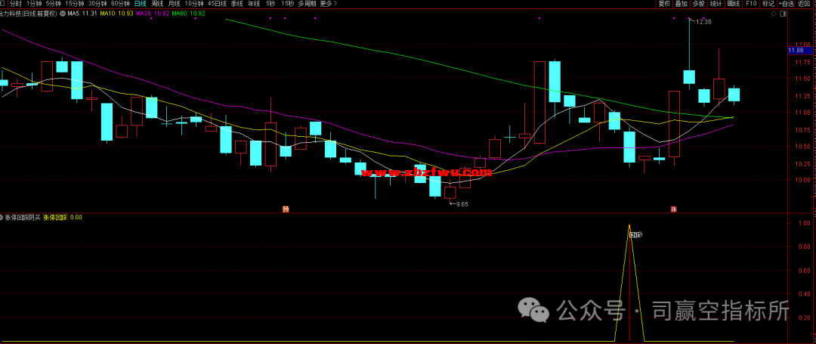Image resolution: width=816 pixels, height=344 pixels.
Task: Click the 标记 mark button
Action: coord(768,3)
